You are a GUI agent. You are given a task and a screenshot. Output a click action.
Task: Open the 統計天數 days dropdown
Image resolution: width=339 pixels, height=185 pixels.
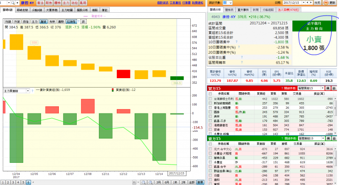pos(230,3)
